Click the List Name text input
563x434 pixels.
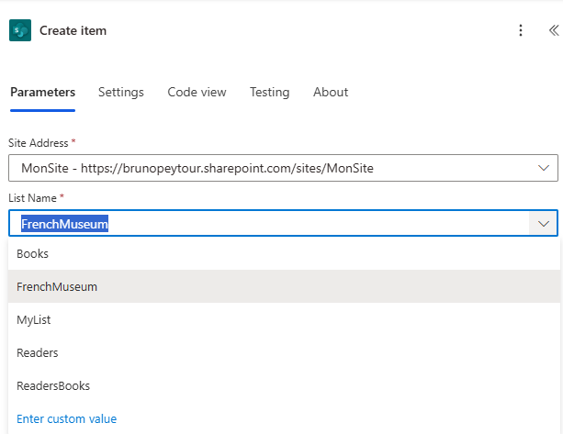coord(266,224)
